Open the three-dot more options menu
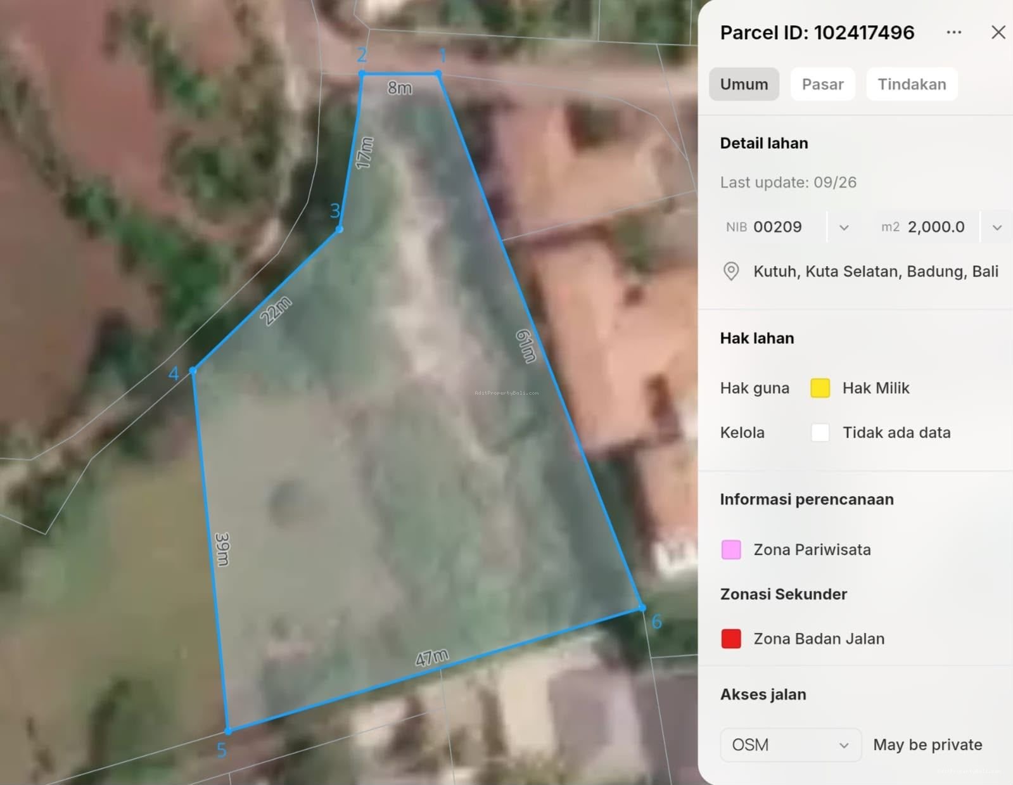 click(x=953, y=32)
